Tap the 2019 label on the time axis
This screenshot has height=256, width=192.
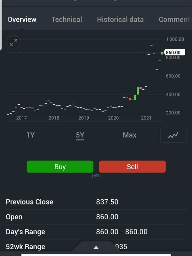click(x=84, y=118)
